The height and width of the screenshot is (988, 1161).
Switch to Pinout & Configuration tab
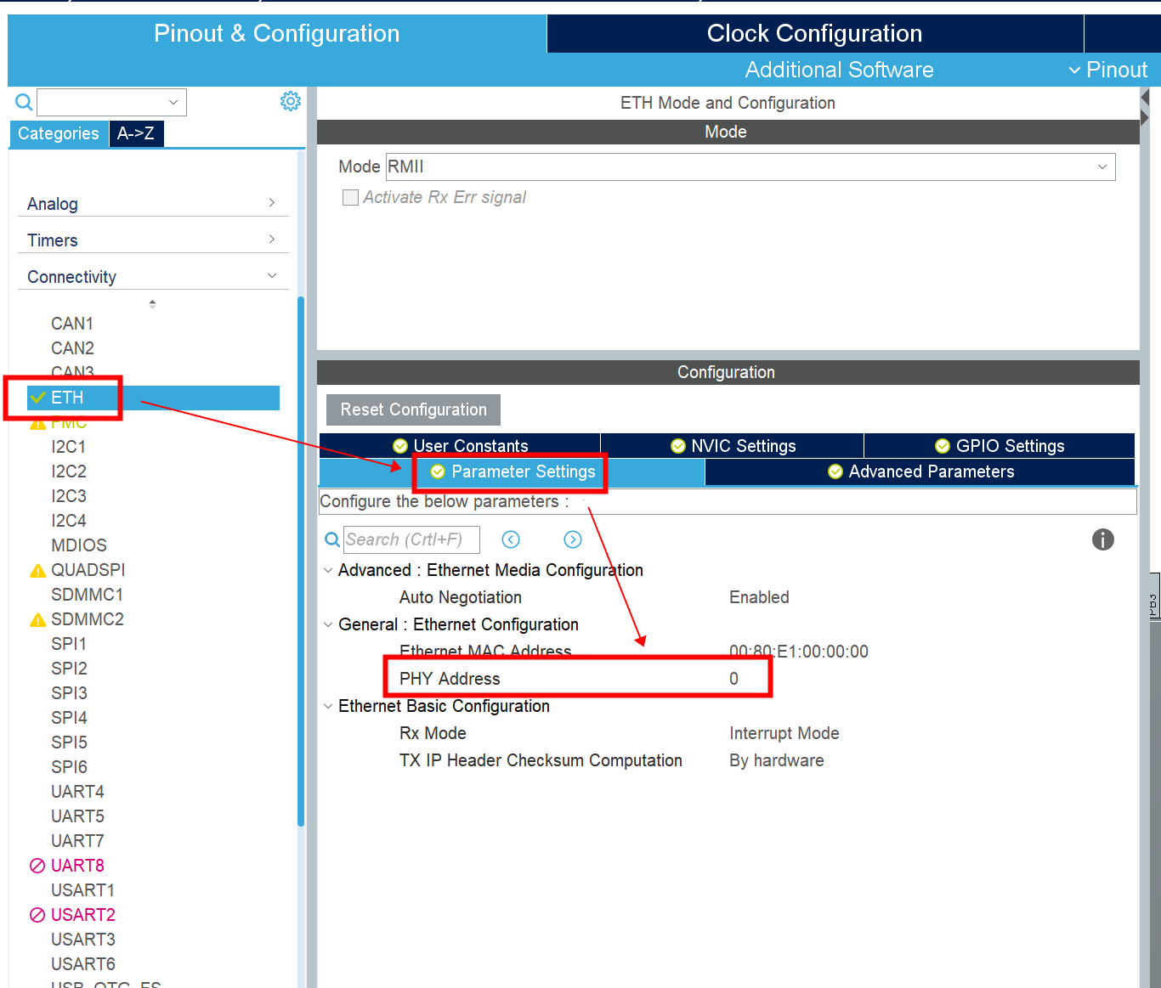pos(277,33)
